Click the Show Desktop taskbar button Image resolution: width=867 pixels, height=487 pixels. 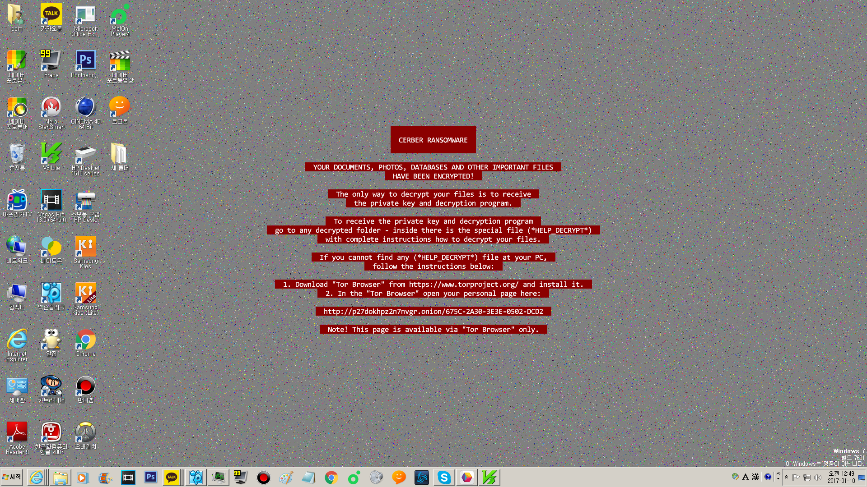[x=862, y=477]
